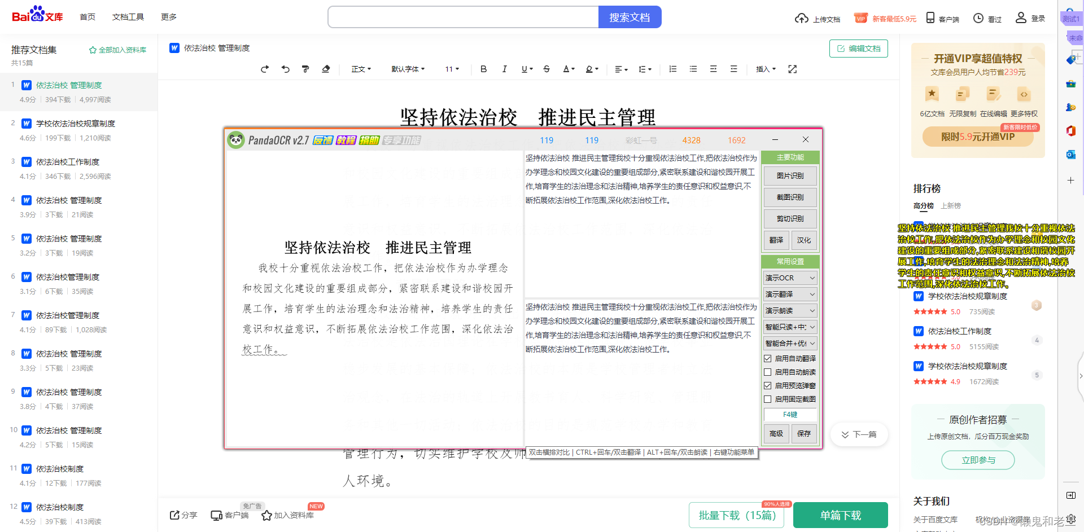Go to 首页 in top navigation
Screen dimensions: 1084x532
coord(88,17)
